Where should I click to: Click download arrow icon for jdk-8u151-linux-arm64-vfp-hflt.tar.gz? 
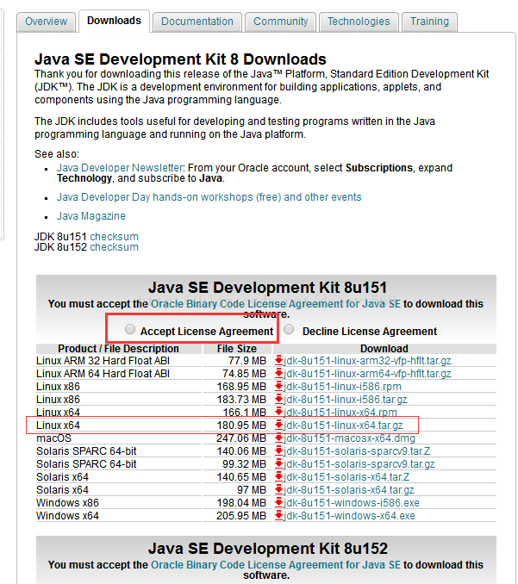(x=278, y=374)
